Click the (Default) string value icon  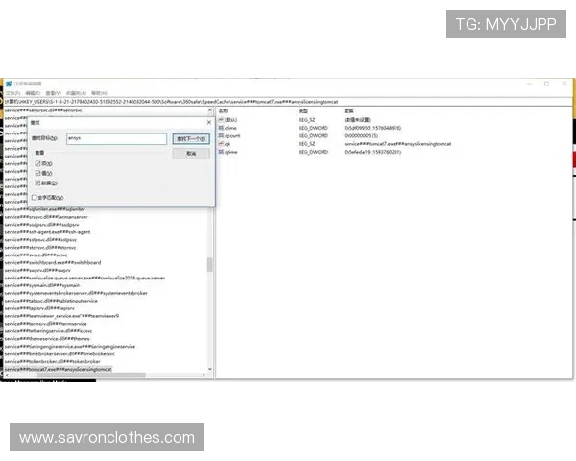coord(221,119)
